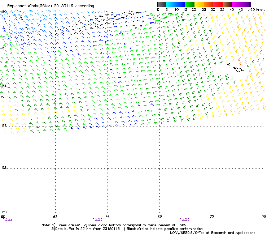Screen dimensions: 267x235
Task: Click the longitude label '69'
Action: [x=159, y=217]
